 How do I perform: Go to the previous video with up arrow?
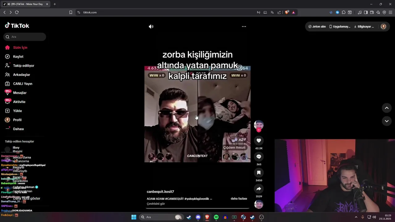coord(387,108)
